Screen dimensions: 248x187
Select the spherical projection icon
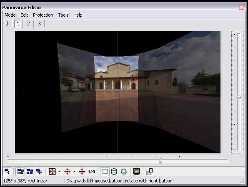[x=124, y=172]
